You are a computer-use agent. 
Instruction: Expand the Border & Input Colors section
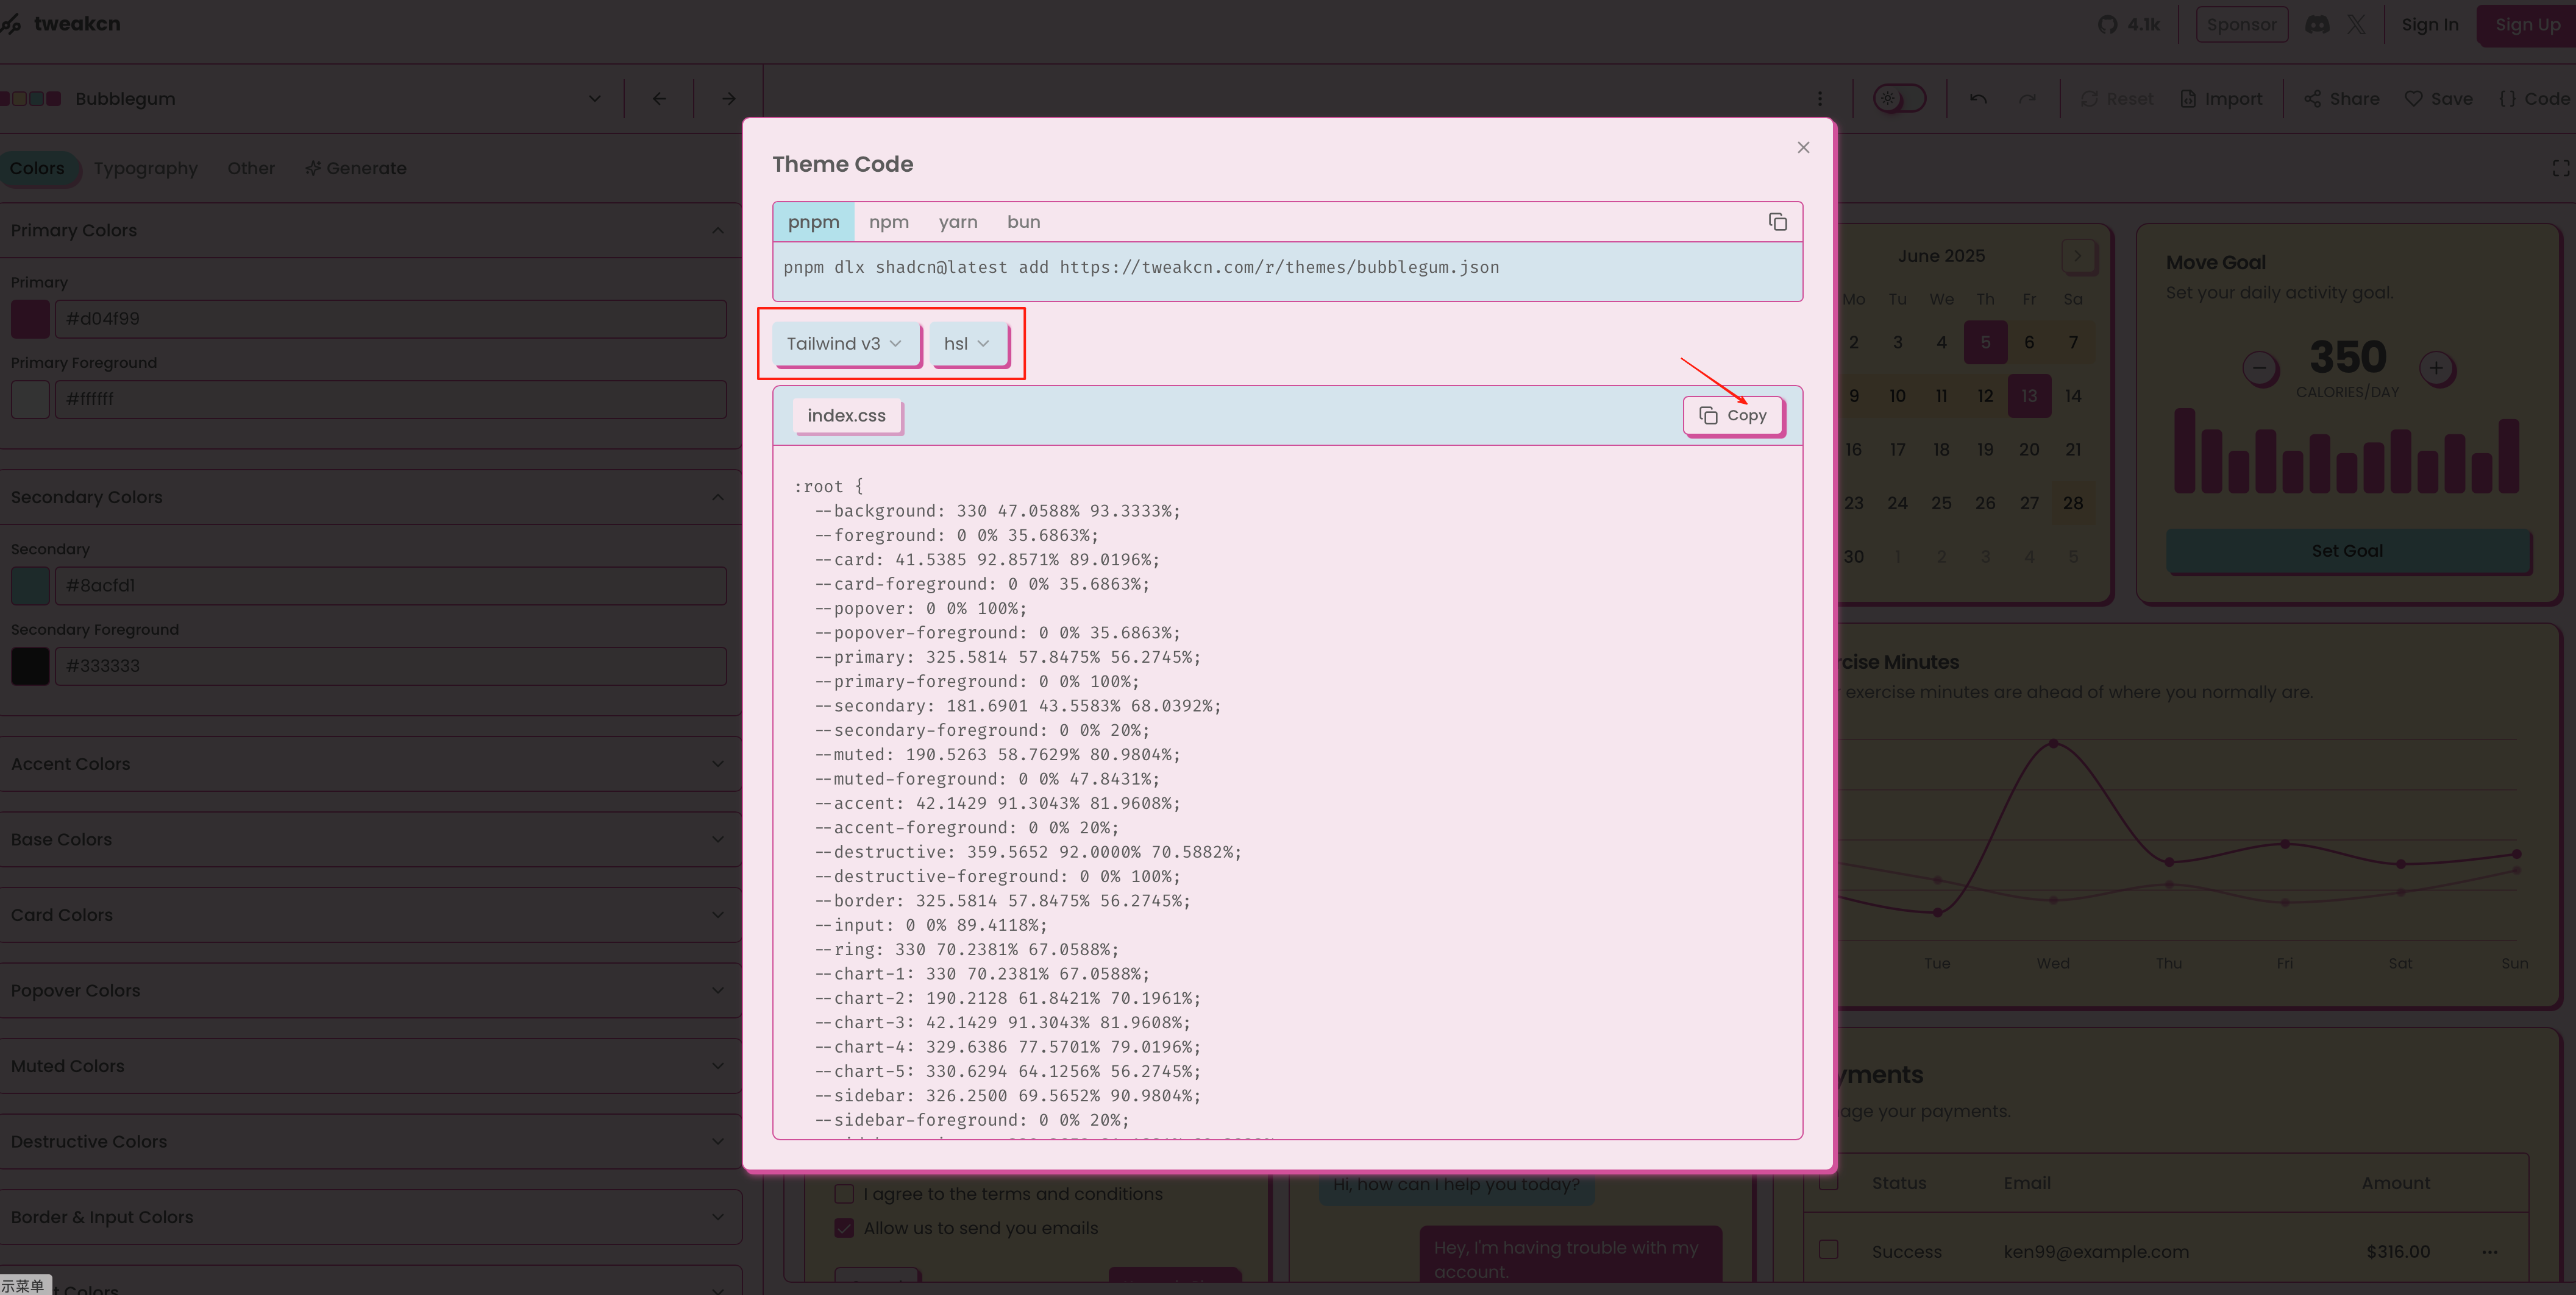coord(370,1217)
